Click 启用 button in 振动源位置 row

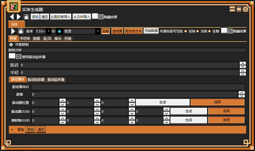(217, 102)
